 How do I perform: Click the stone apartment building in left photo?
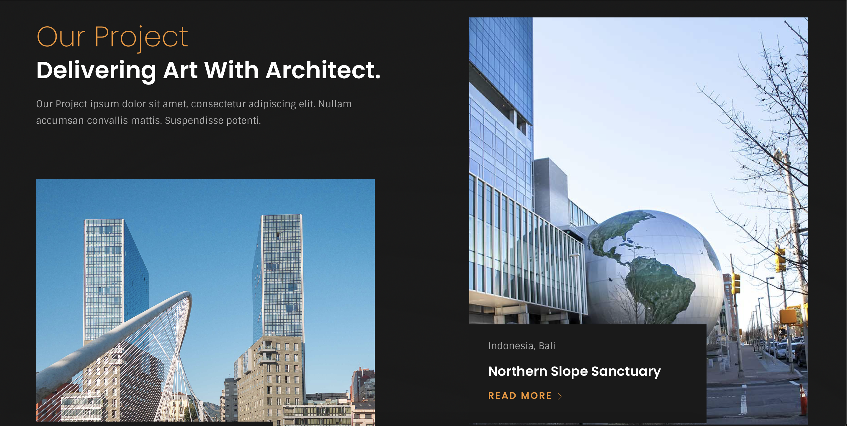pos(270,379)
